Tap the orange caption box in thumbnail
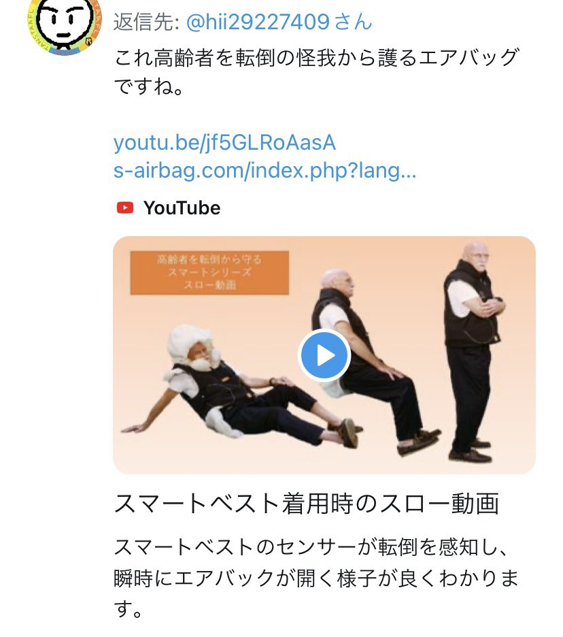The image size is (563, 637). [x=209, y=273]
